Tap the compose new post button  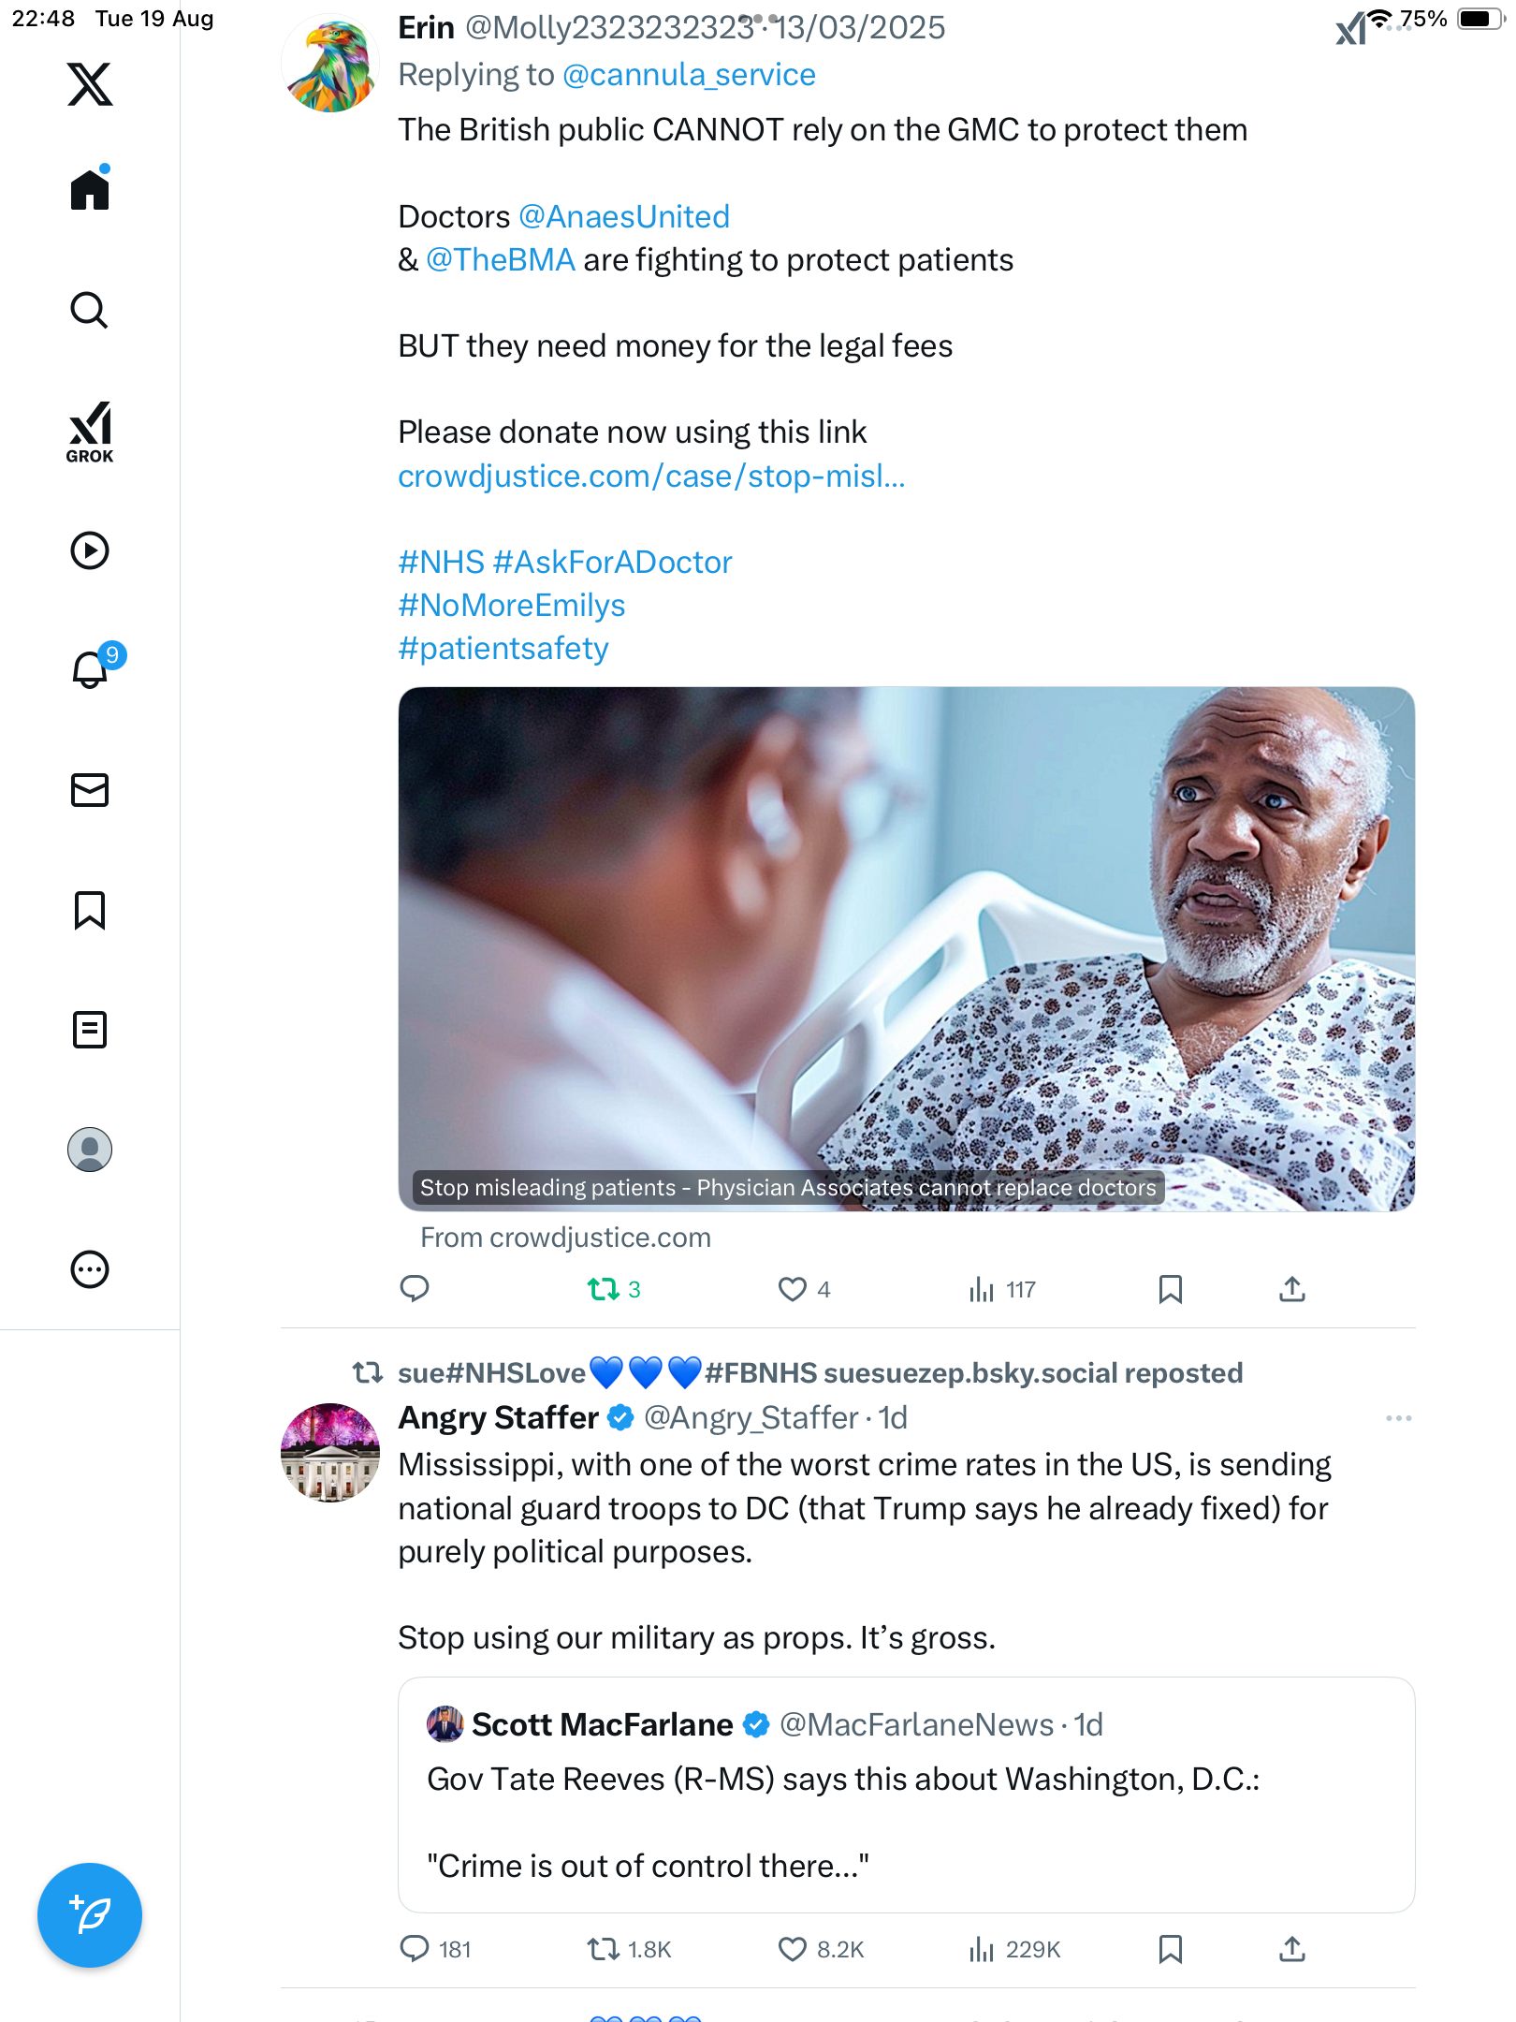coord(90,1915)
